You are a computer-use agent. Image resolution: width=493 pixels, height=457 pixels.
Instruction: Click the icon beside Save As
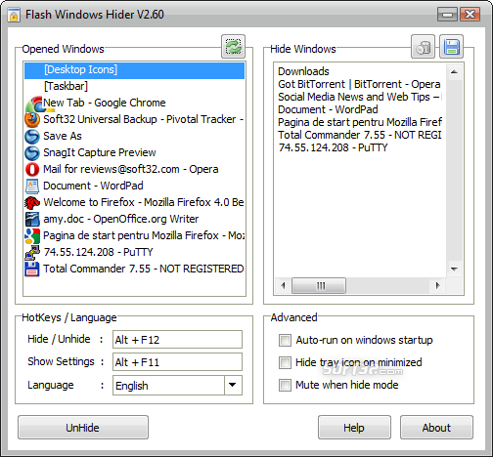tap(32, 136)
